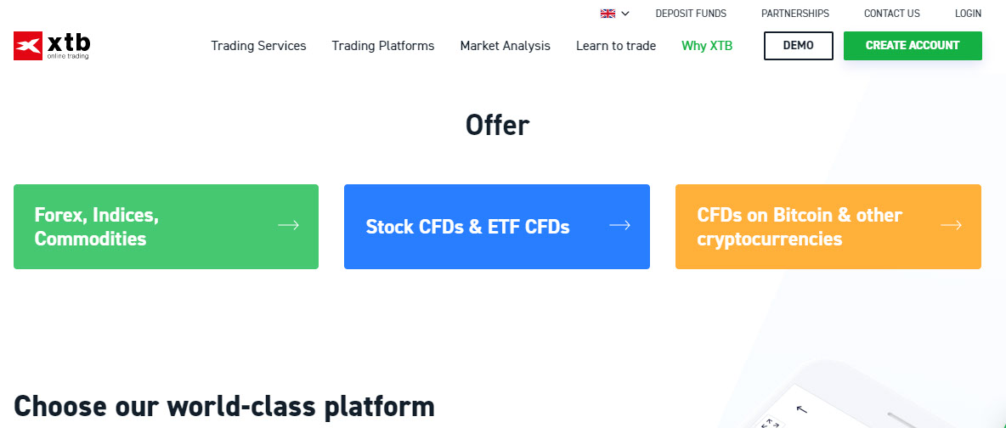Open the Trading Services menu

pos(258,46)
